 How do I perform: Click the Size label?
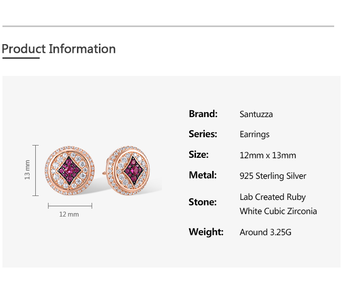[198, 154]
